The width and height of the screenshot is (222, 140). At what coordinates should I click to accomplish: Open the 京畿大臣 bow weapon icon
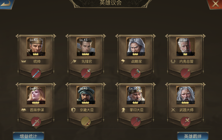(86, 122)
